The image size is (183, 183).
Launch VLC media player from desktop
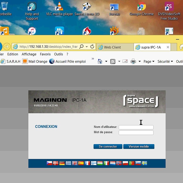[59, 9]
